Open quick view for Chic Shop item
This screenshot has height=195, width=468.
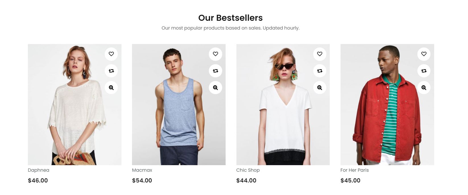coord(320,88)
